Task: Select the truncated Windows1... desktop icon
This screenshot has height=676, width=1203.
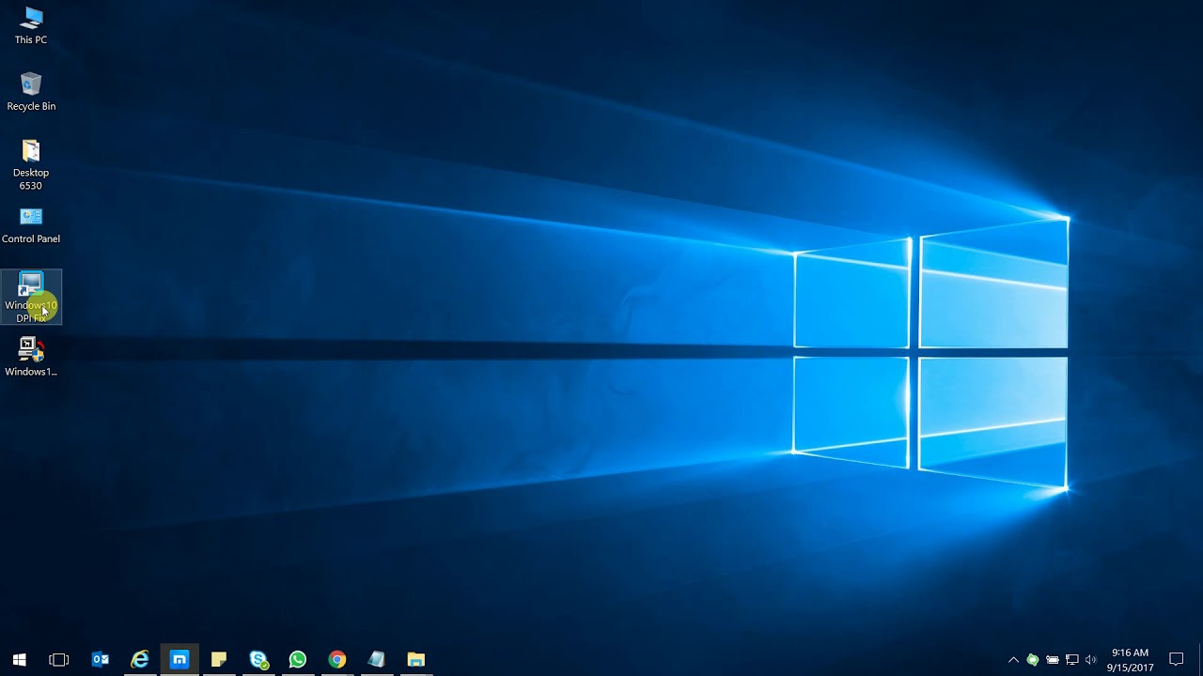Action: pyautogui.click(x=31, y=358)
